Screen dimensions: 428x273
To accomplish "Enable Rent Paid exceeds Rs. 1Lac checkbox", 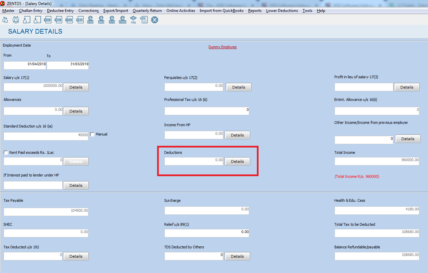I will coord(6,152).
